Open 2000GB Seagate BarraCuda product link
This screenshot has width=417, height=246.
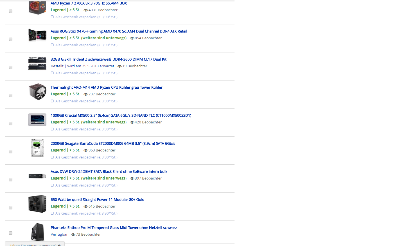coord(113,144)
